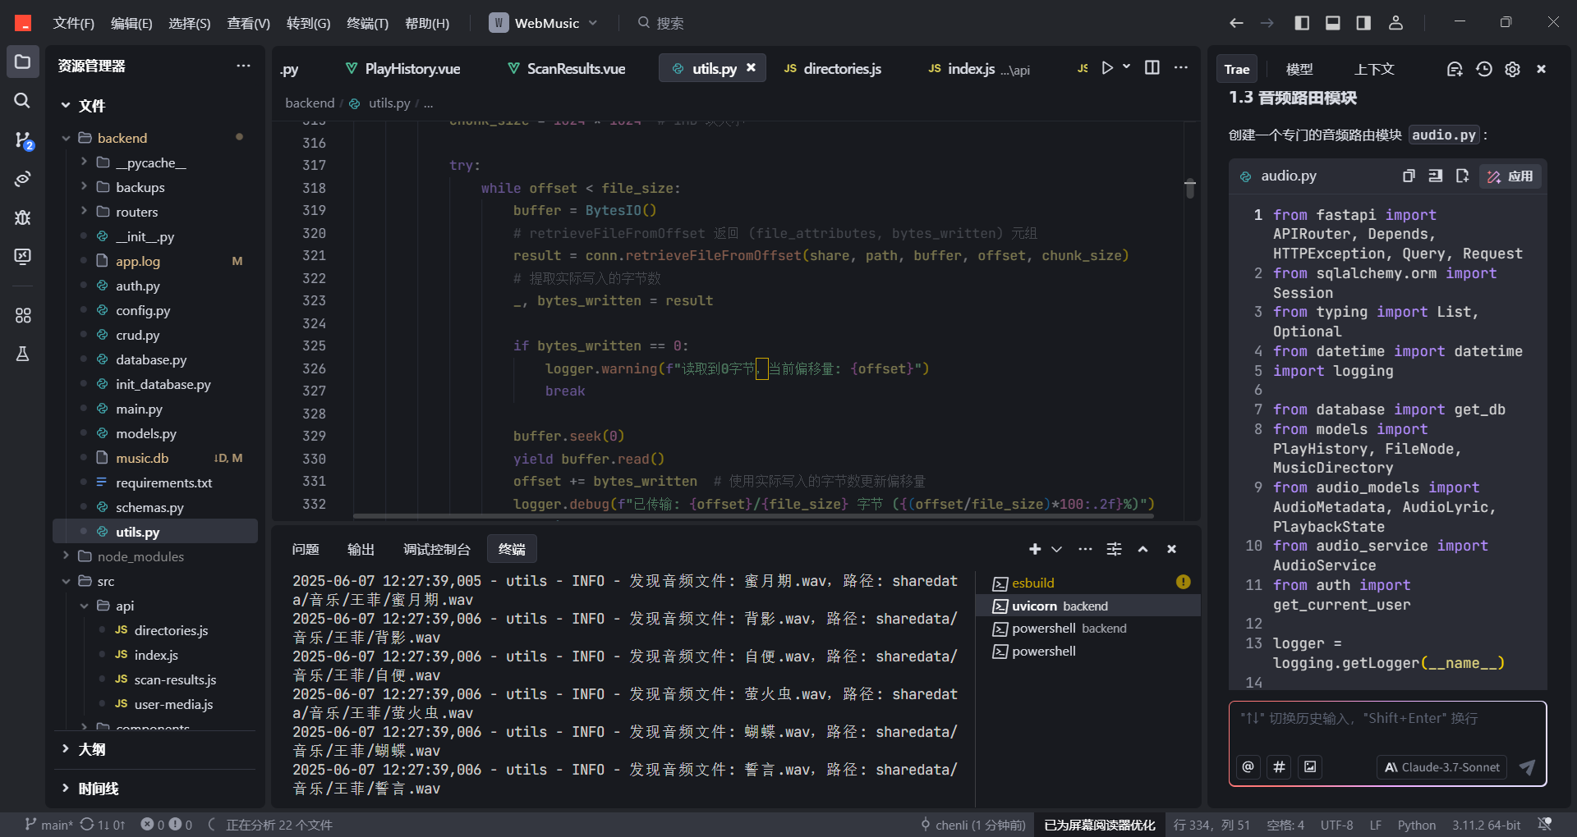
Task: Open models.py in the file tree
Action: click(x=155, y=433)
